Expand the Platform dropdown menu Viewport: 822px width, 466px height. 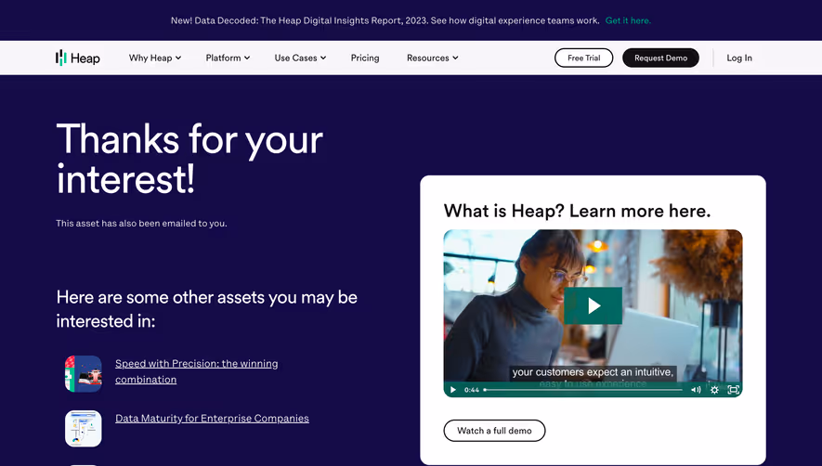[228, 58]
